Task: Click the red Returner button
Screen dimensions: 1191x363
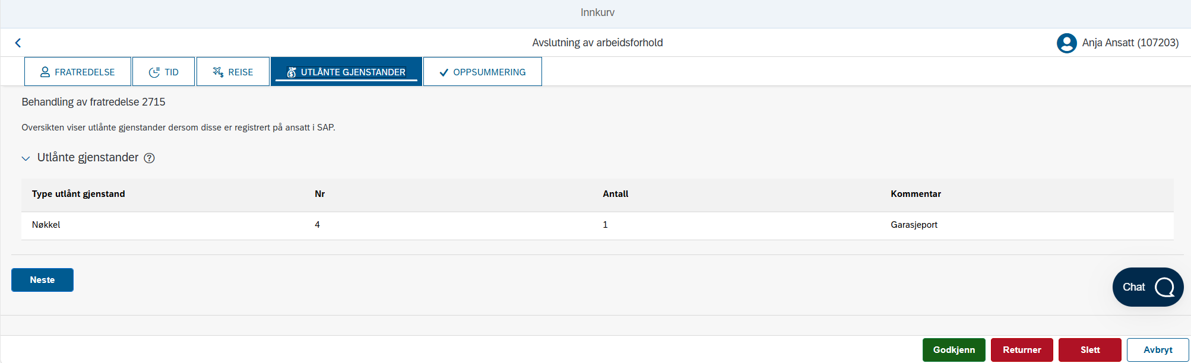Action: tap(1022, 350)
